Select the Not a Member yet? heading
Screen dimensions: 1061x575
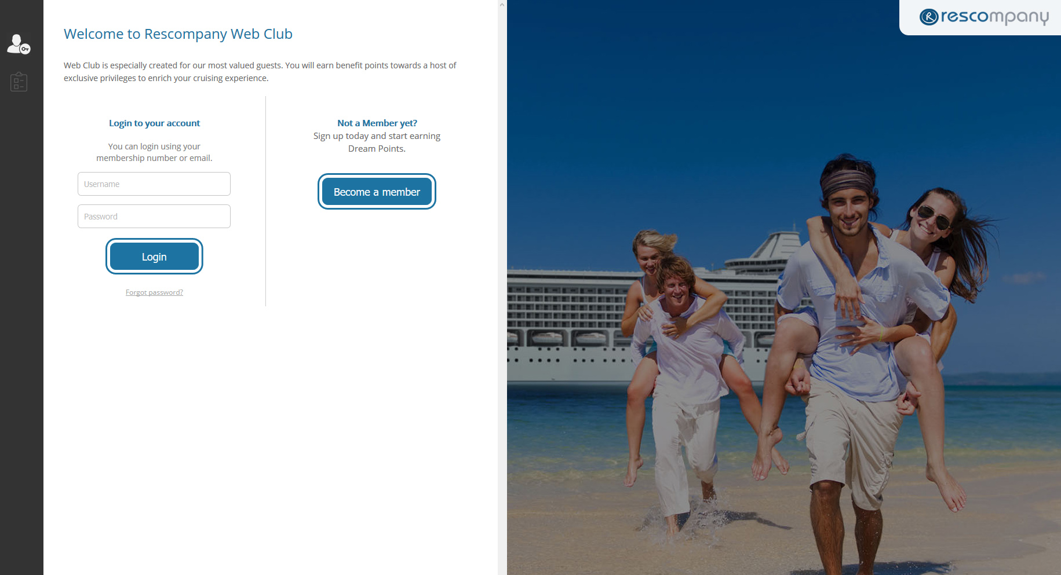[x=377, y=123]
